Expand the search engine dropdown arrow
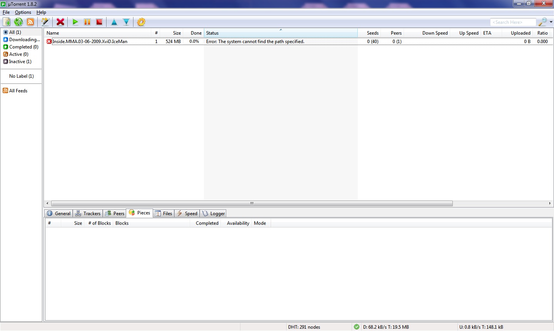Screen dimensions: 554x331 tap(551, 22)
